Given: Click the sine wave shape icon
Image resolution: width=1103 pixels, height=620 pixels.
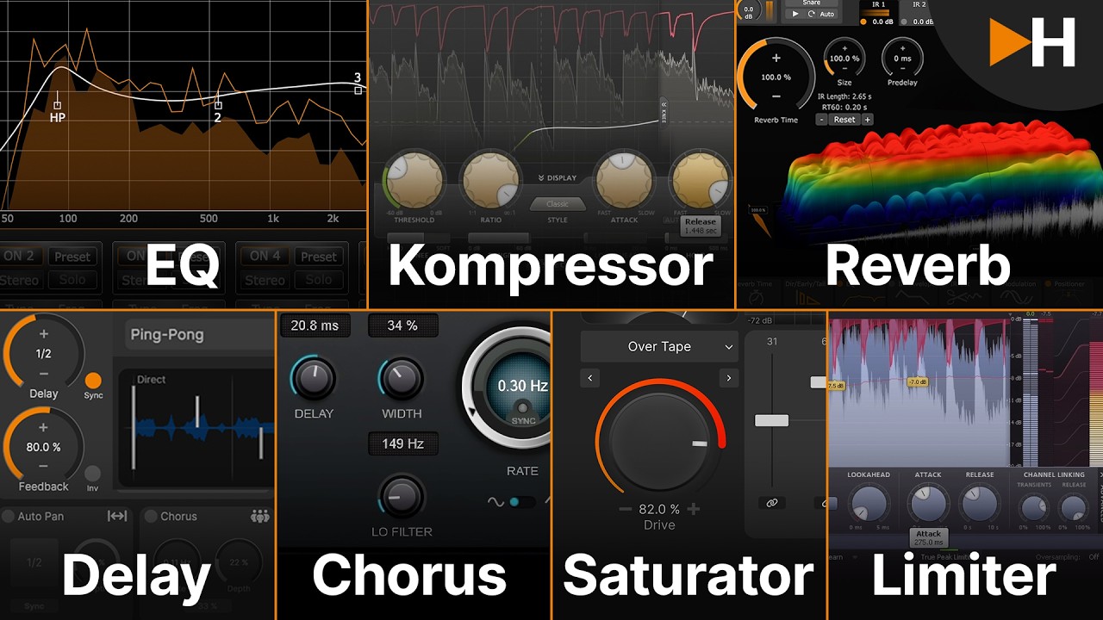Looking at the screenshot, I should [495, 502].
